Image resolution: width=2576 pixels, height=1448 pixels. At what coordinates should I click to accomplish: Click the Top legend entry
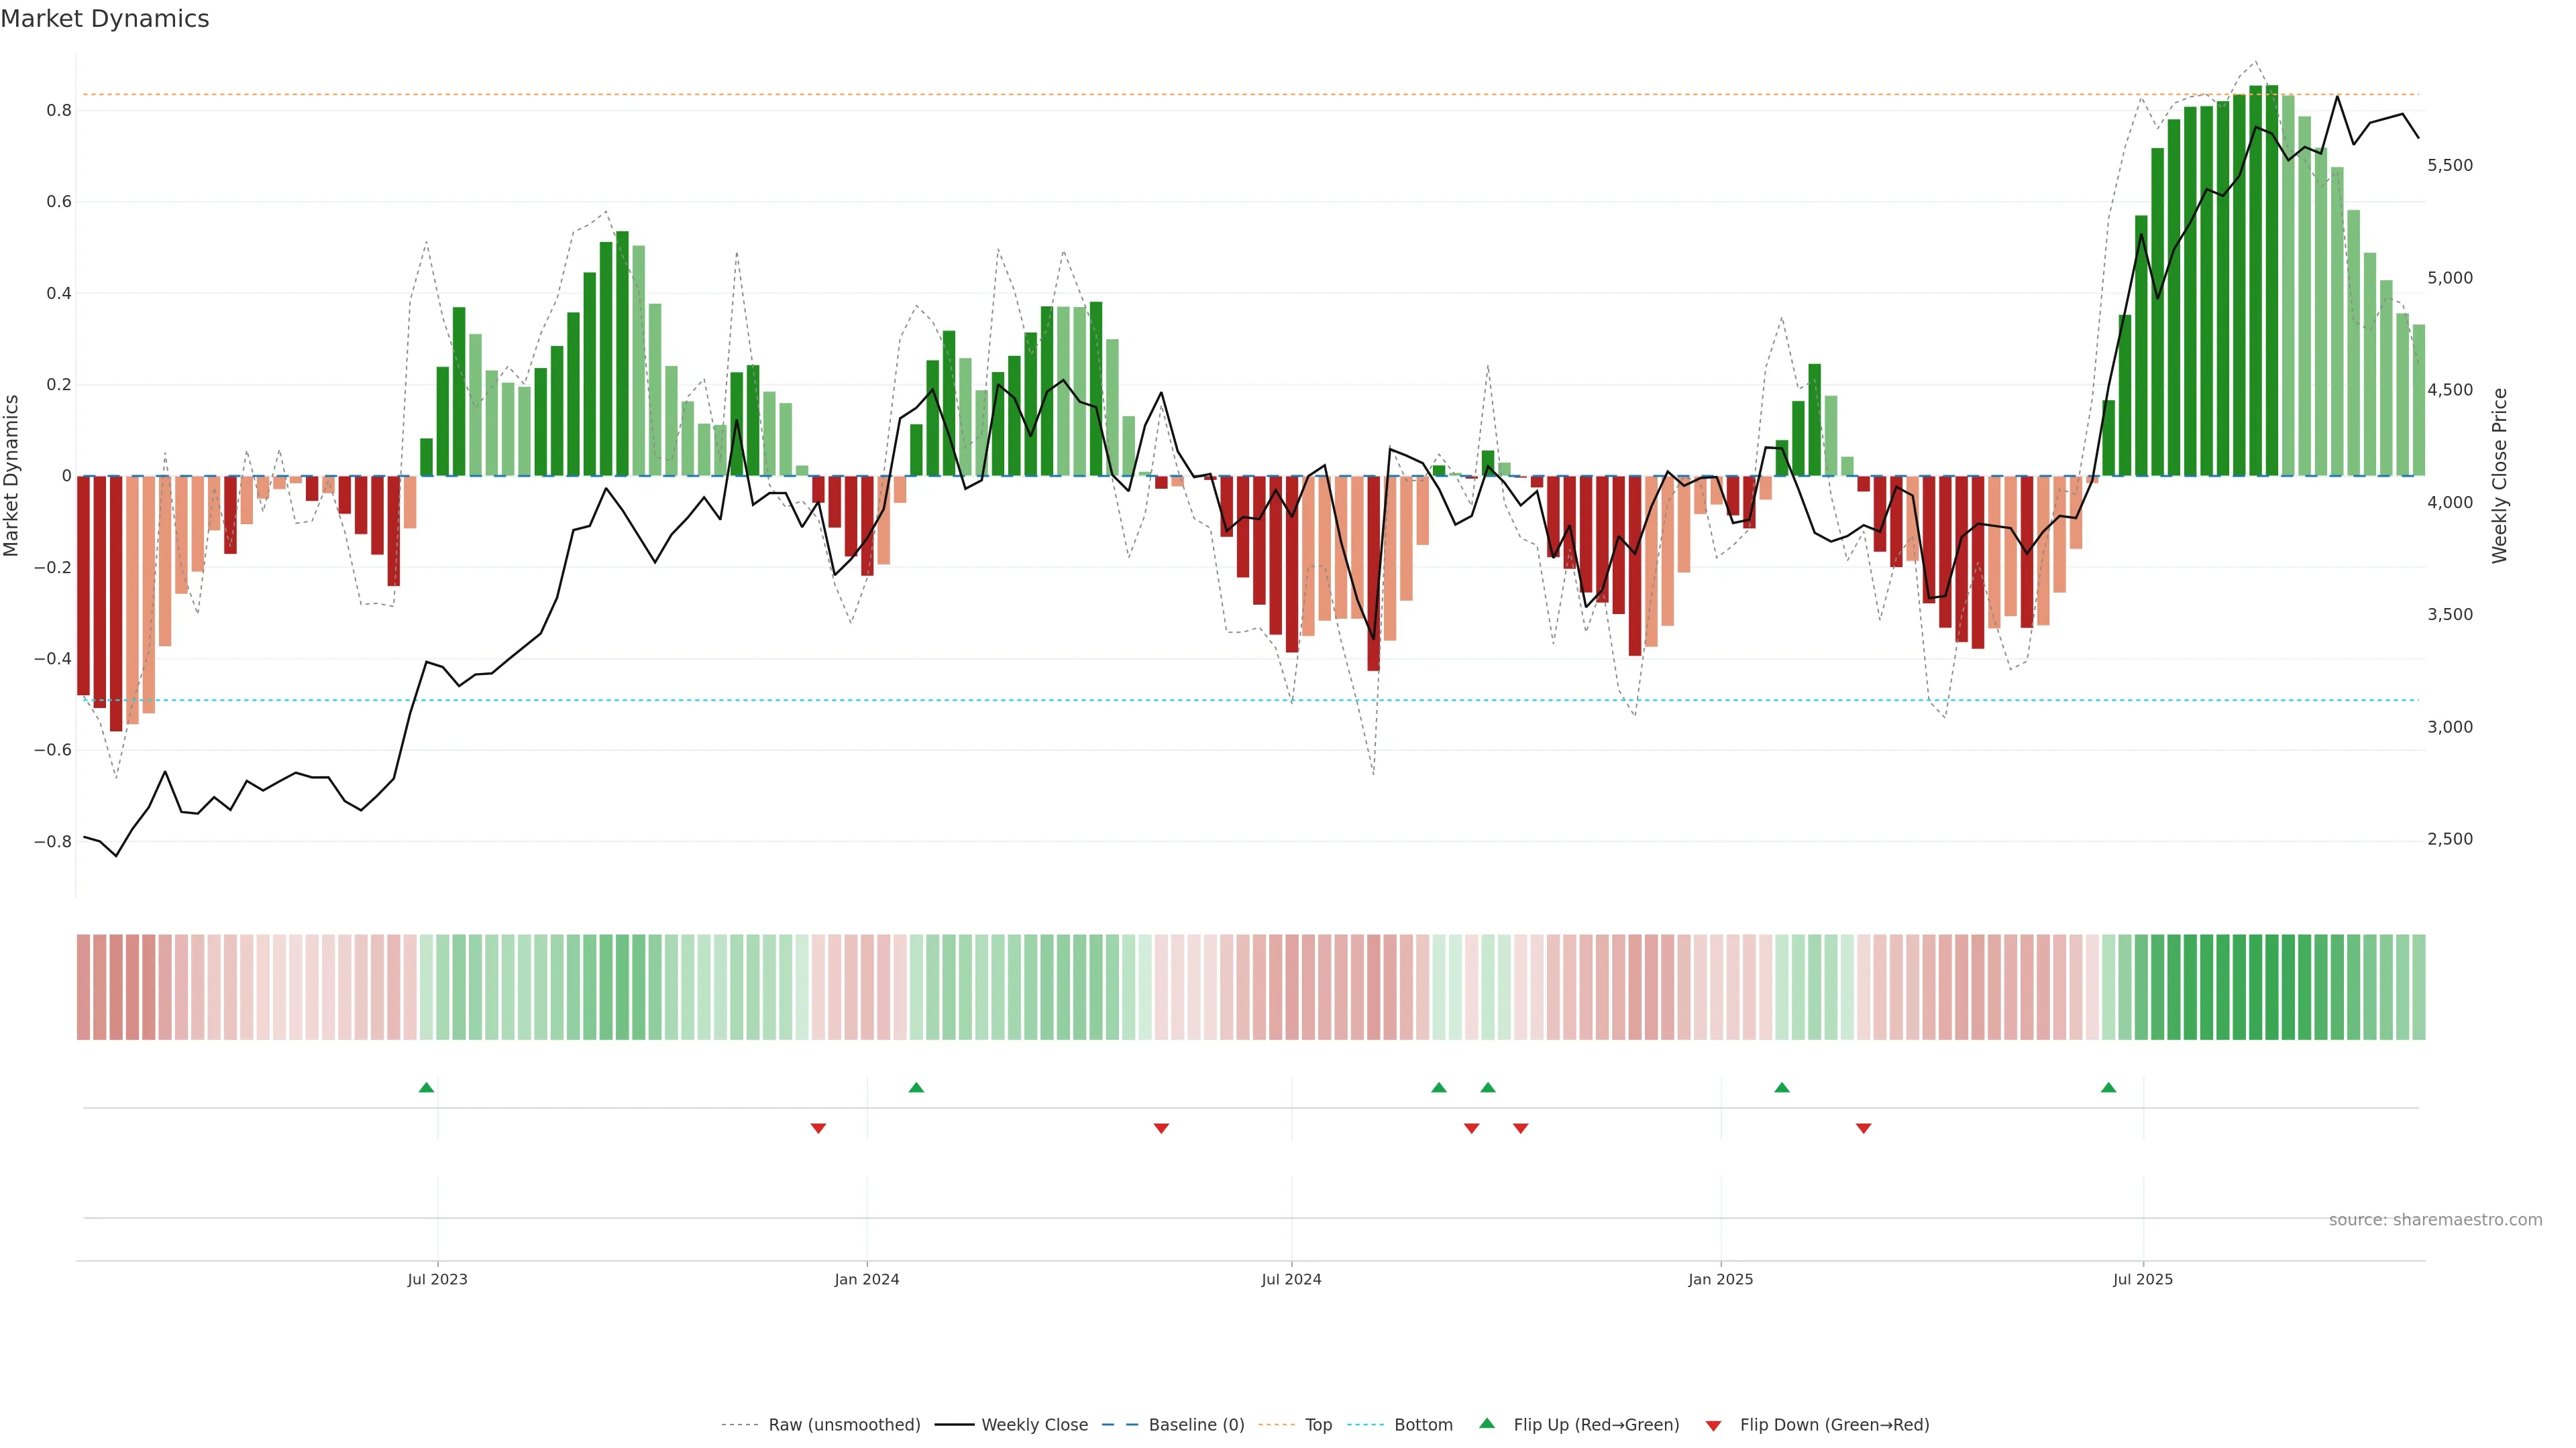(x=1318, y=1425)
